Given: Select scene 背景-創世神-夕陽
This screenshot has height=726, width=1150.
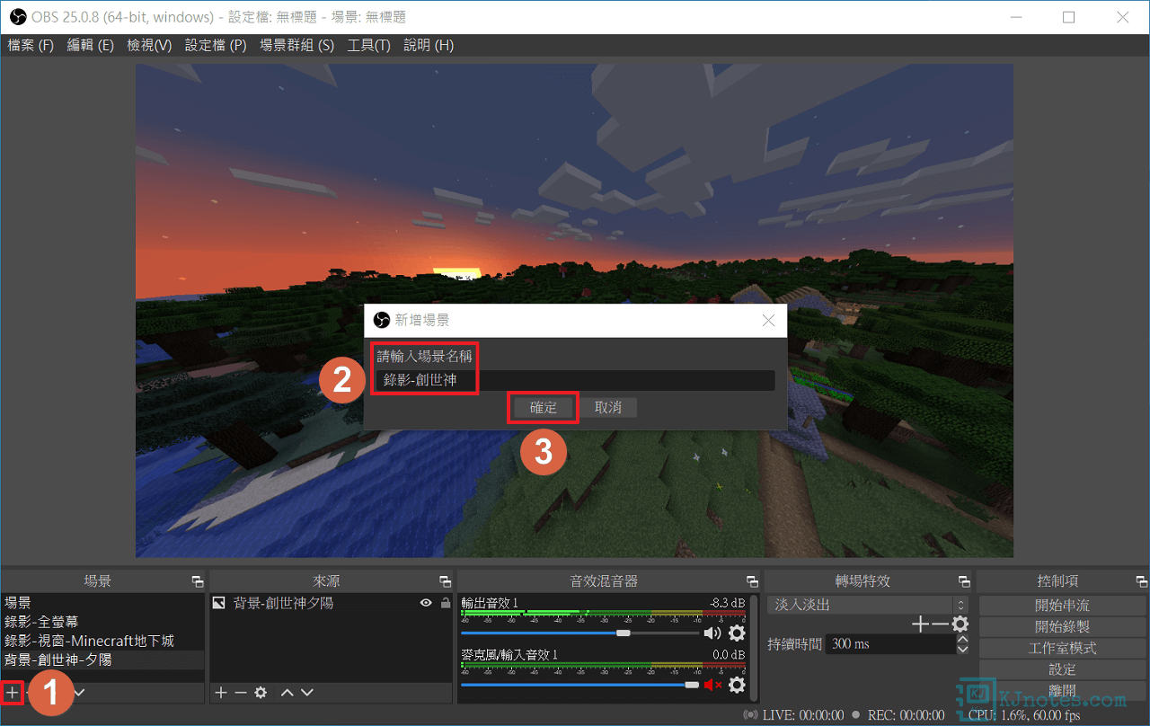Looking at the screenshot, I should pyautogui.click(x=103, y=660).
